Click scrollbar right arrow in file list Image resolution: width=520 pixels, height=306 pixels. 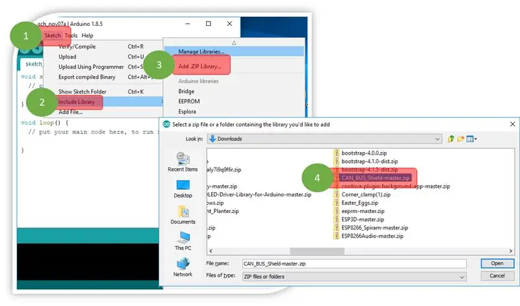[511, 251]
